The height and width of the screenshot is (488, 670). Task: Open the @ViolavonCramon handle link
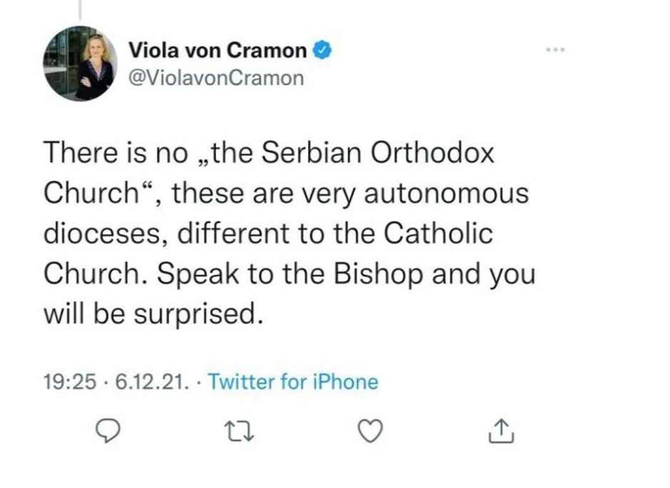(x=215, y=78)
